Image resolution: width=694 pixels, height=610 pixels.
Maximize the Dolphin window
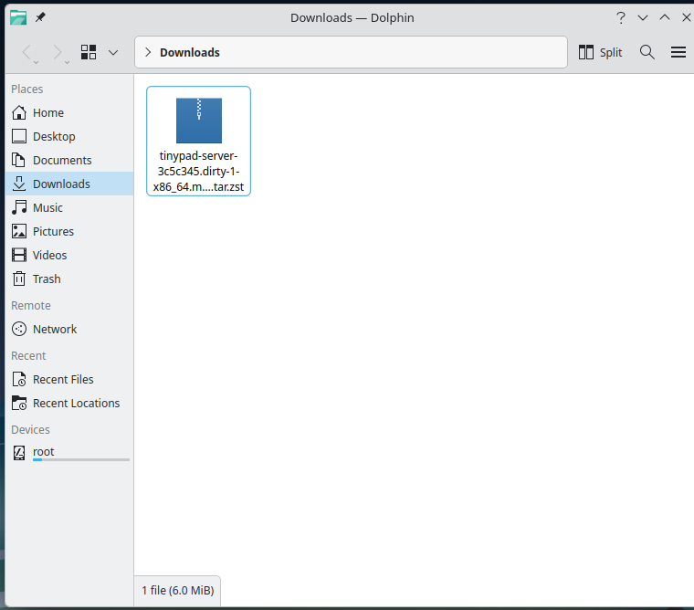tap(665, 17)
